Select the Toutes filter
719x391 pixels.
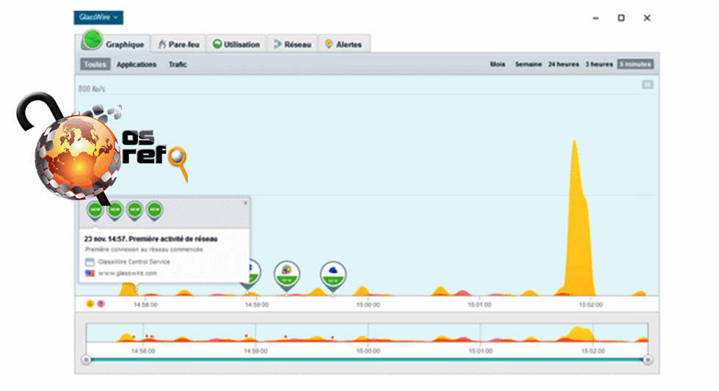95,64
